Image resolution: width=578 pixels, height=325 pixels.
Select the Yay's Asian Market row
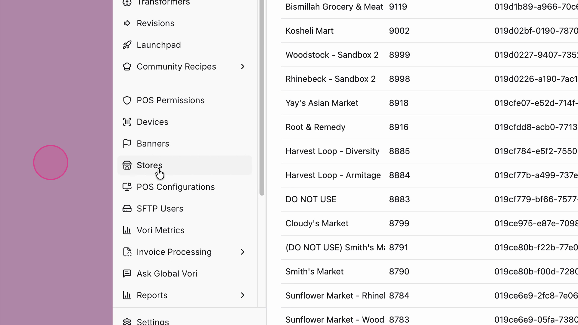322,103
